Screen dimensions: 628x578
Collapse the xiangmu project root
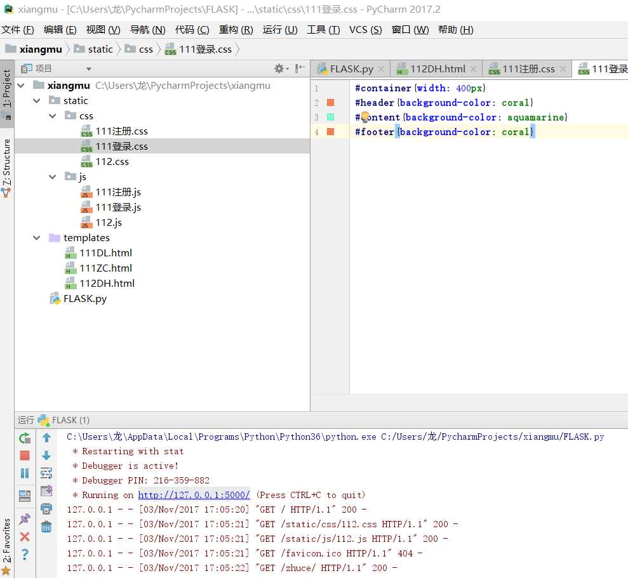coord(21,85)
